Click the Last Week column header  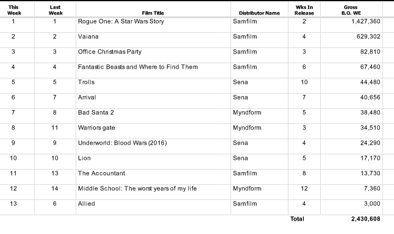[56, 10]
